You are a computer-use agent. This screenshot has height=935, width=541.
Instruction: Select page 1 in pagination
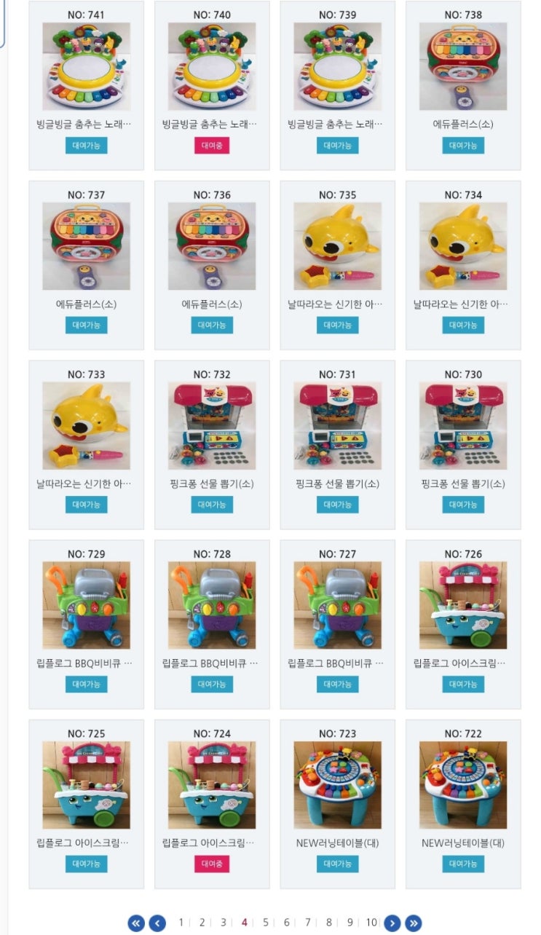pyautogui.click(x=181, y=923)
